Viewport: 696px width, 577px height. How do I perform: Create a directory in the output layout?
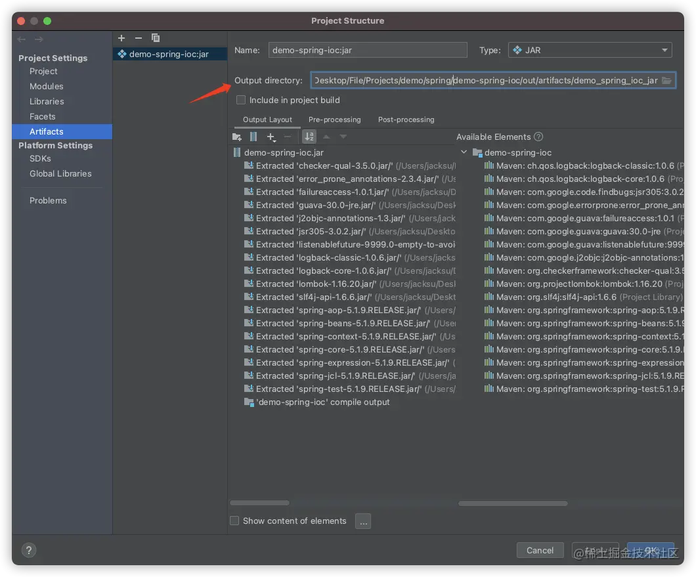(237, 137)
